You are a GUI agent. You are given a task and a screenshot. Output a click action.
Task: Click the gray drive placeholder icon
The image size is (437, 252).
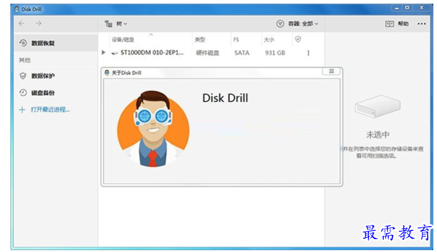tap(378, 106)
